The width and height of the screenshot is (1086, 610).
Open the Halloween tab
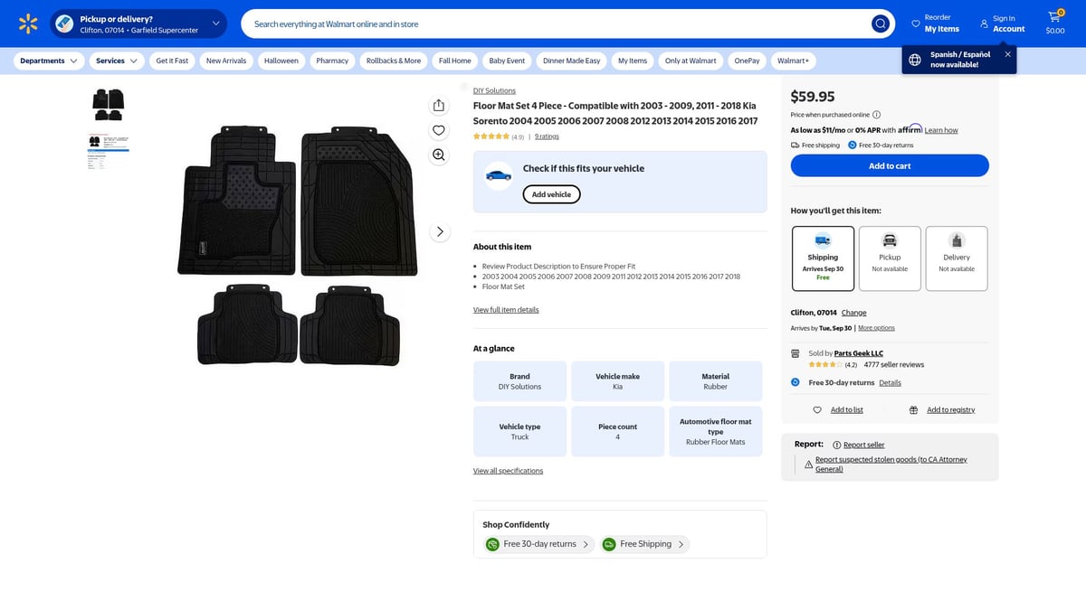pos(281,61)
